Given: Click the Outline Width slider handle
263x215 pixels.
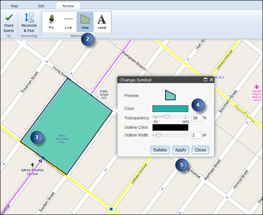Looking at the screenshot, I should click(159, 135).
